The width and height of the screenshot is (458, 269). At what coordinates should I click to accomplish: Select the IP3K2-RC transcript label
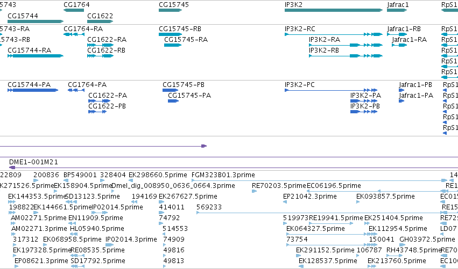coord(300,29)
